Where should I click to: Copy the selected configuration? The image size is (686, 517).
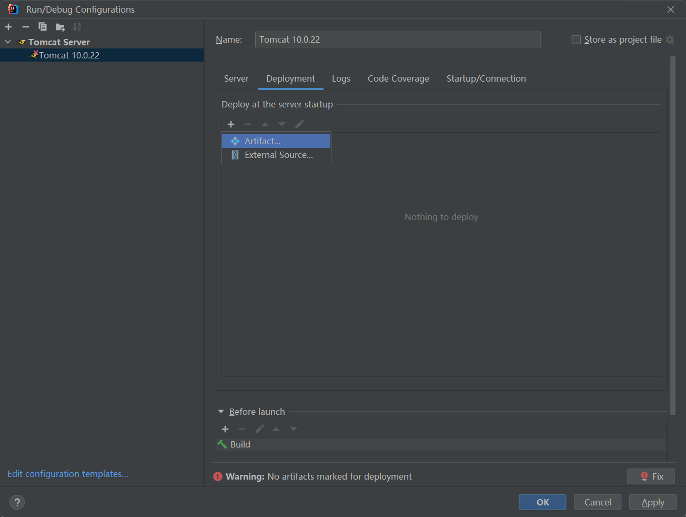pos(43,27)
